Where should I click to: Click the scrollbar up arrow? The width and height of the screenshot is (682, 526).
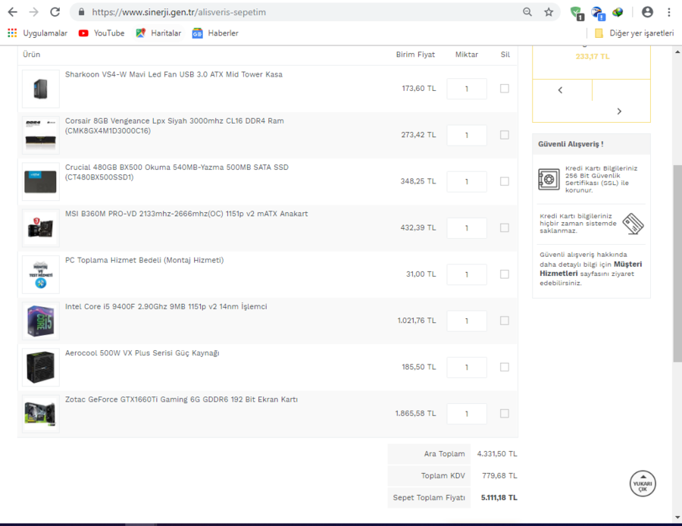pyautogui.click(x=677, y=52)
